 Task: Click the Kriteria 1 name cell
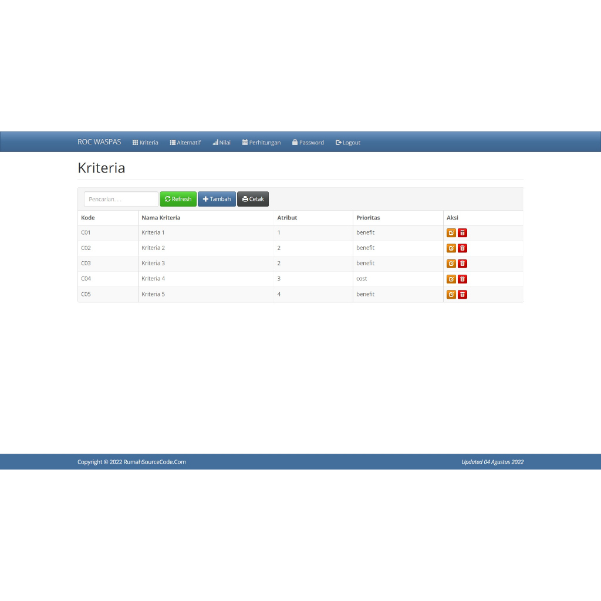coord(206,232)
